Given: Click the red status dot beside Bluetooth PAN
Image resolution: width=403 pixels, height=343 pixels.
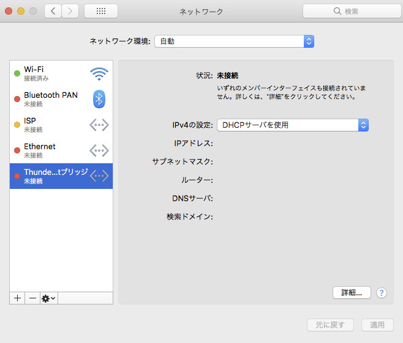Looking at the screenshot, I should pyautogui.click(x=17, y=99).
